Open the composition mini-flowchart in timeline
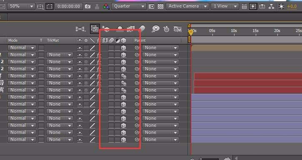Viewport: 302px width, 160px height. tap(80, 29)
